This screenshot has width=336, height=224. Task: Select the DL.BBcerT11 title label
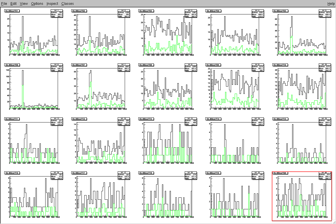(12, 119)
